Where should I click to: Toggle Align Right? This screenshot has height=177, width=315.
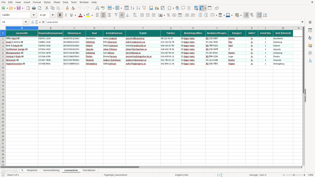point(109,15)
